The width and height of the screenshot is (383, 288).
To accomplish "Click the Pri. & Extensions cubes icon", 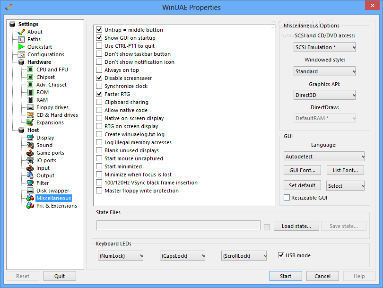I will tap(30, 206).
